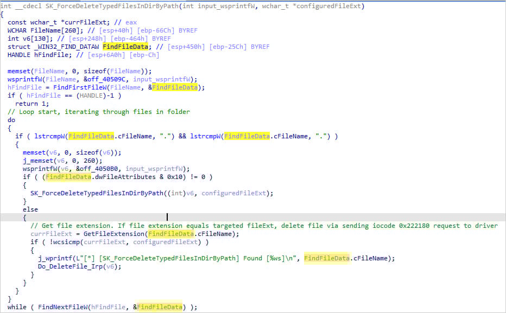The height and width of the screenshot is (313, 506).
Task: Select the WCHAR FileName[260] declaration
Action: (45, 30)
